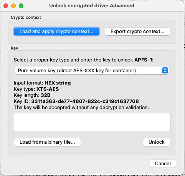This screenshot has width=185, height=176.
Task: Click the Unlock encrypted drive: Advanced title
Action: pos(92,6)
